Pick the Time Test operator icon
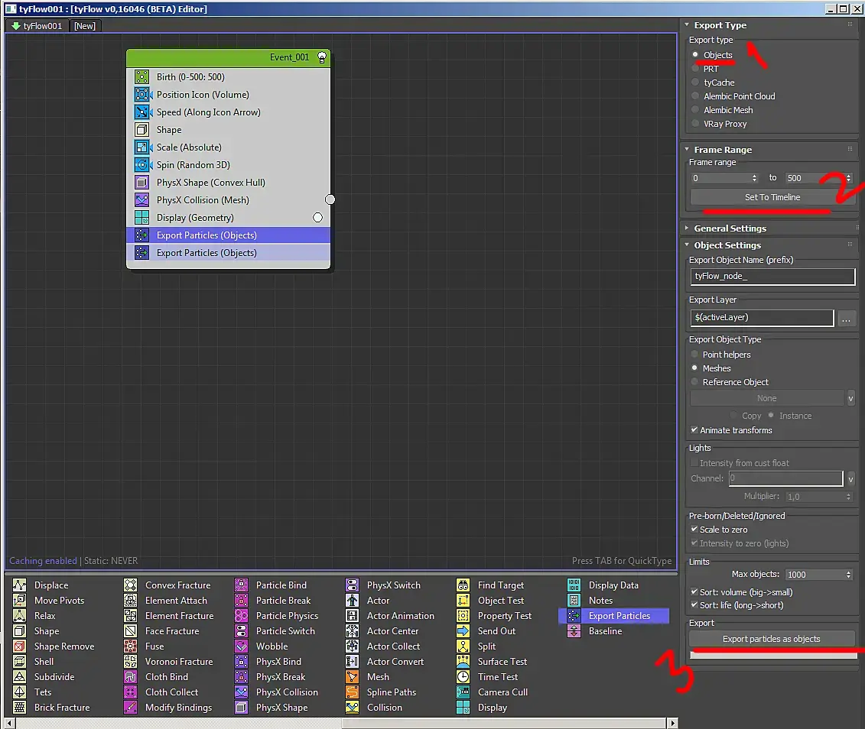This screenshot has height=729, width=865. click(463, 676)
